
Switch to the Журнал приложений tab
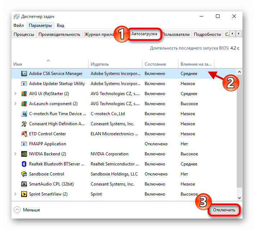(x=99, y=34)
